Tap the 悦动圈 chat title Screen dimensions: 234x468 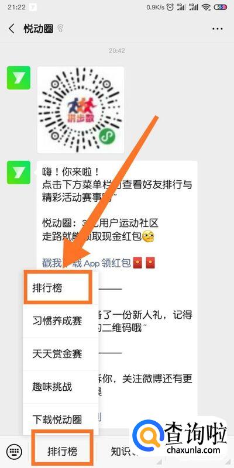point(38,29)
